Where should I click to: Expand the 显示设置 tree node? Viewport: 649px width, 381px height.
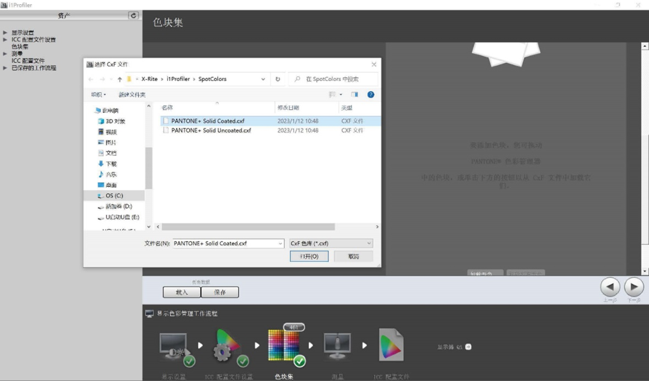click(x=5, y=32)
